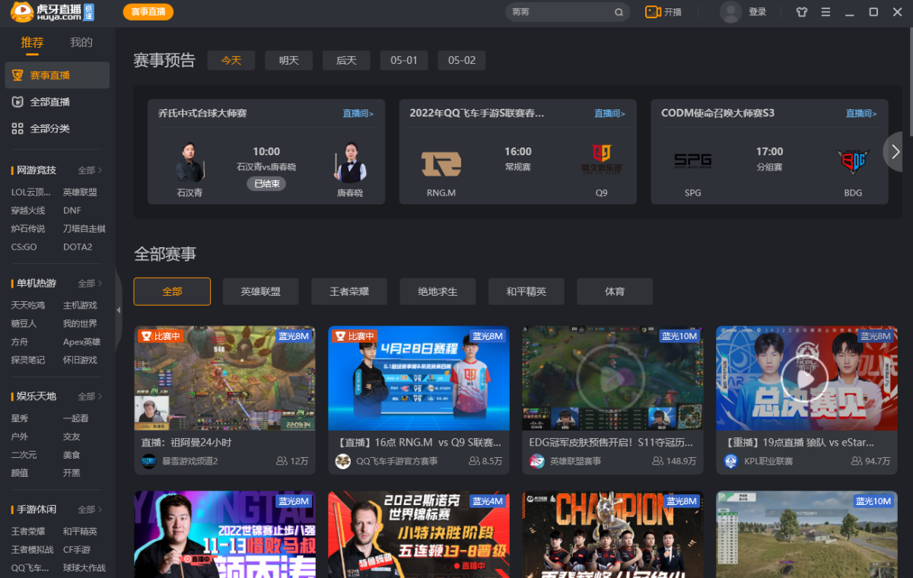The width and height of the screenshot is (913, 578).
Task: Click the 开播 camera icon
Action: (x=652, y=12)
